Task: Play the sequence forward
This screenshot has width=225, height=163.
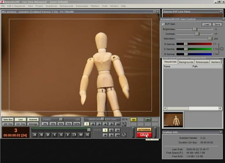Action: (67, 135)
